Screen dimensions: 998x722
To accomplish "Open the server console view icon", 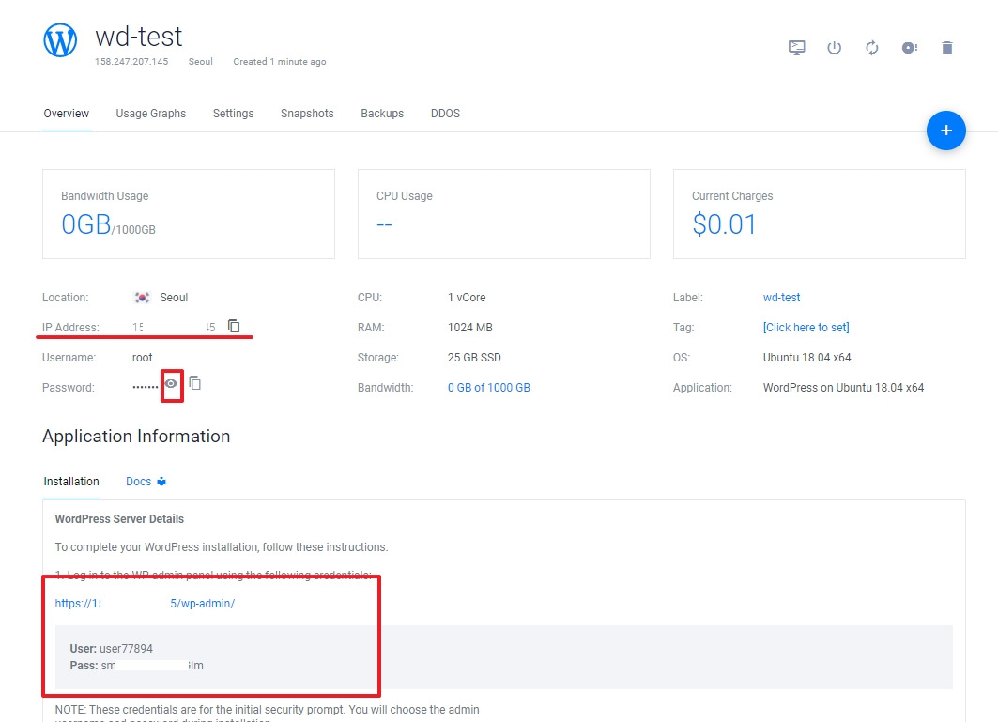I will pos(796,48).
